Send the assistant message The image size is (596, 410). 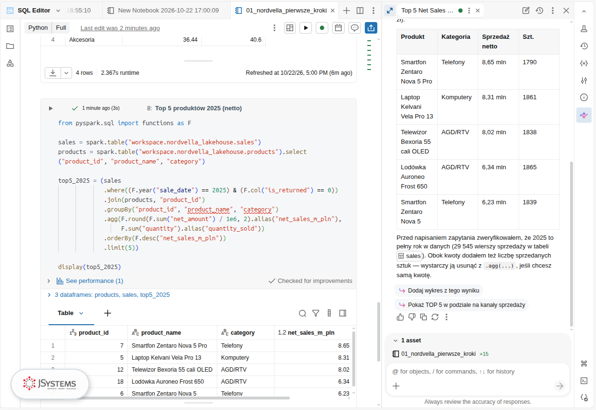click(559, 386)
